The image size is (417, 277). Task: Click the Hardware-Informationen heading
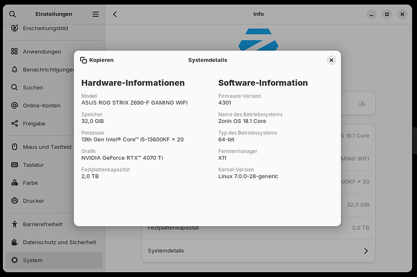point(133,83)
